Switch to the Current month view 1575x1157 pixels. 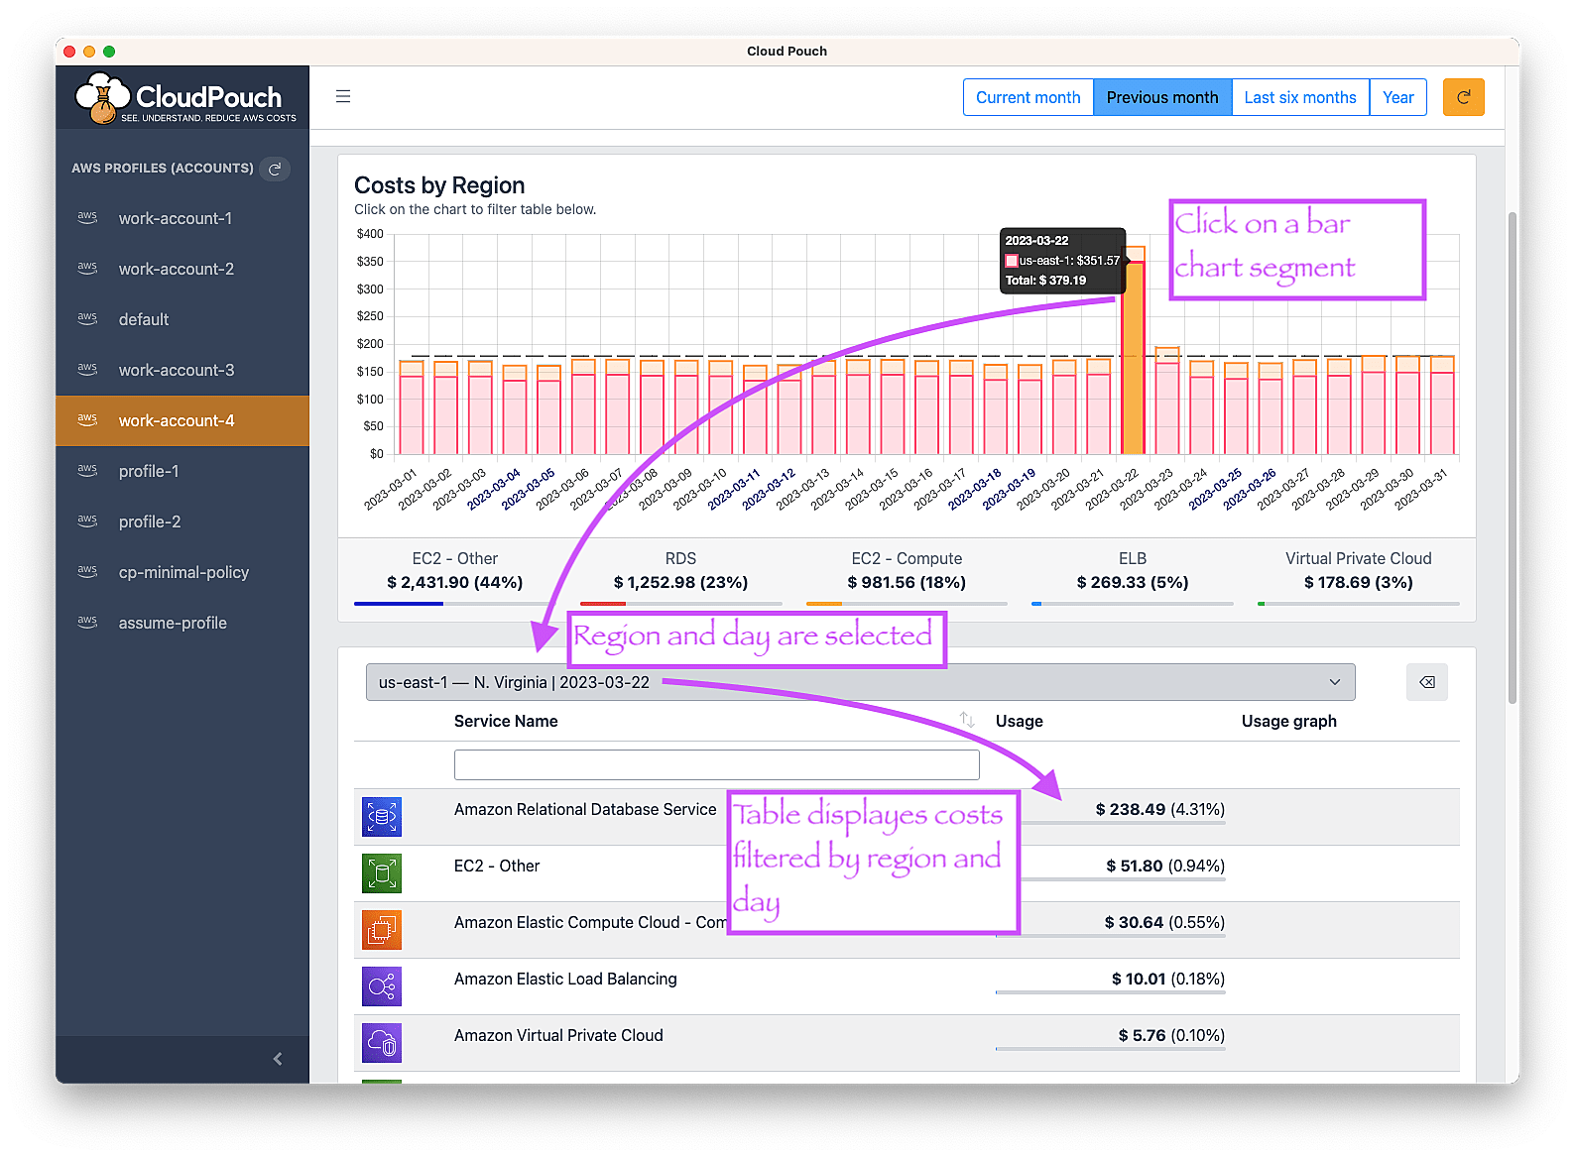(x=1028, y=97)
